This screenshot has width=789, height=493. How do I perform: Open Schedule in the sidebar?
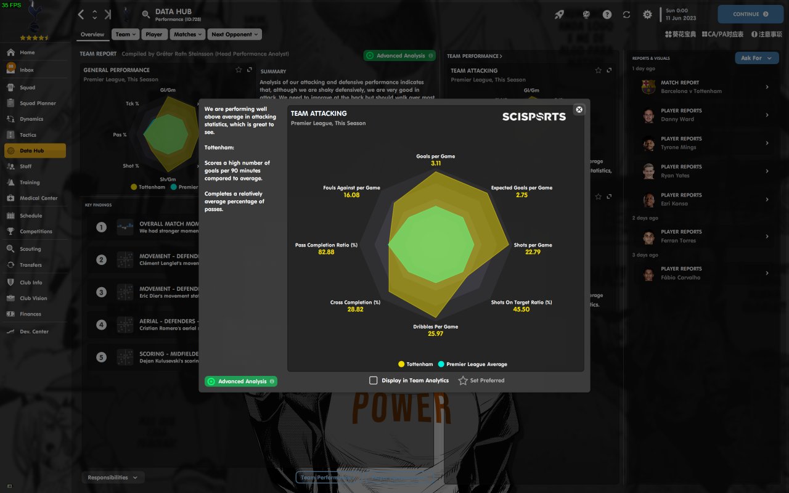(35, 216)
